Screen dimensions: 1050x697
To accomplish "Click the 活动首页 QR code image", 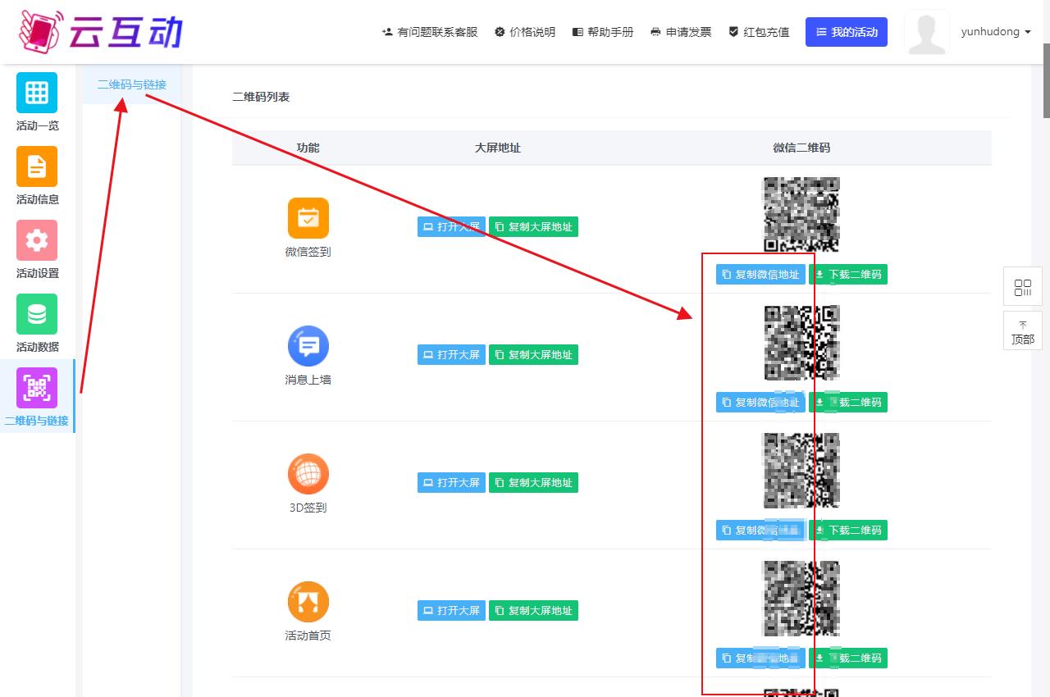I will click(x=801, y=599).
